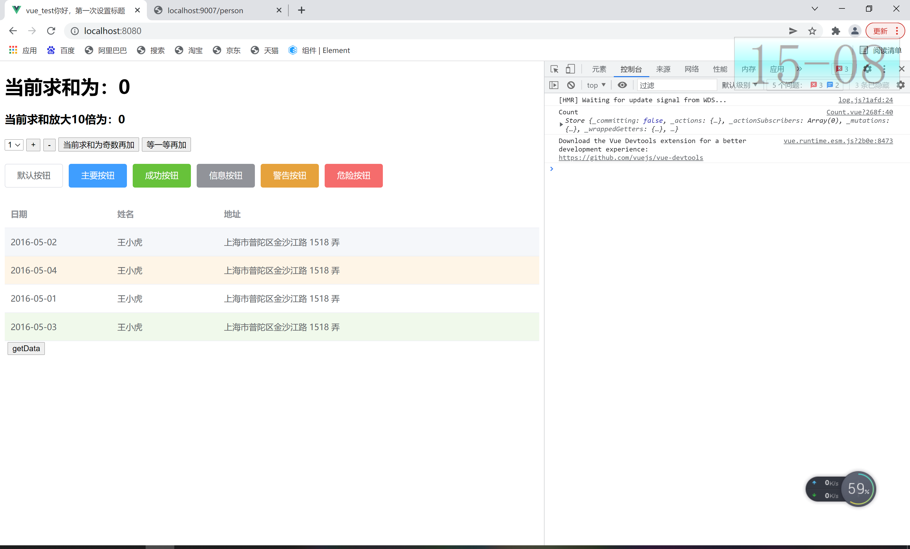View site information icon in address bar
Viewport: 910px width, 549px height.
click(x=75, y=31)
